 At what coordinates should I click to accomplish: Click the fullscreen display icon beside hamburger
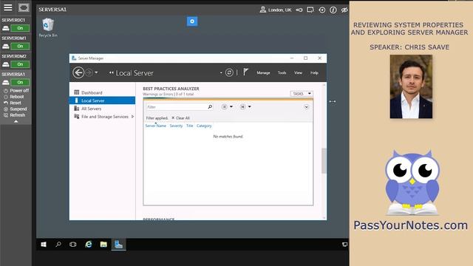(24, 7)
